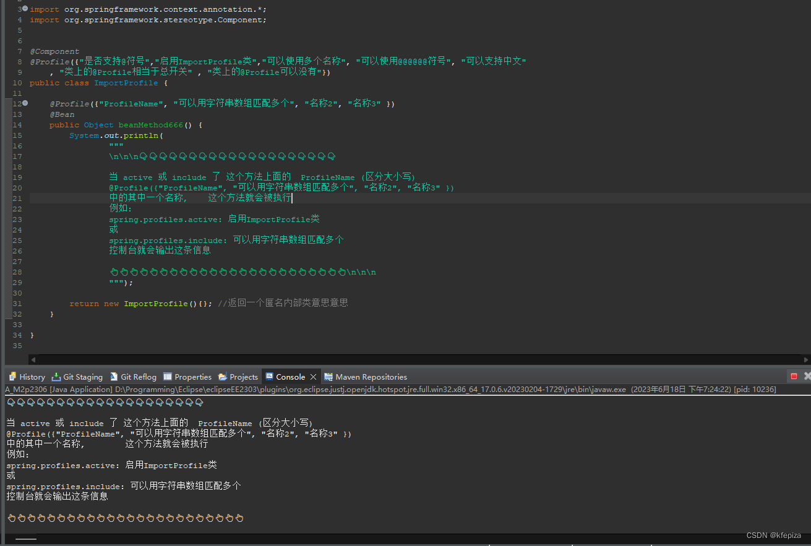The image size is (811, 546).
Task: Click the editor horizontal scrollbar right arrow
Action: click(806, 359)
